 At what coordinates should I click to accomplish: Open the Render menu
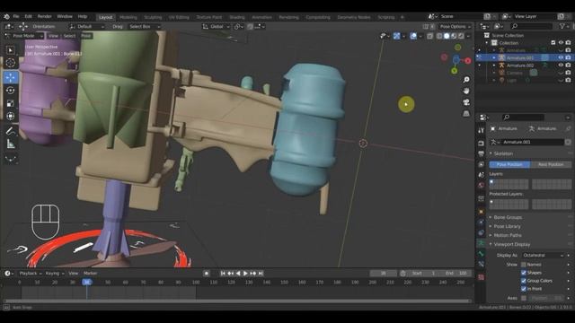44,16
